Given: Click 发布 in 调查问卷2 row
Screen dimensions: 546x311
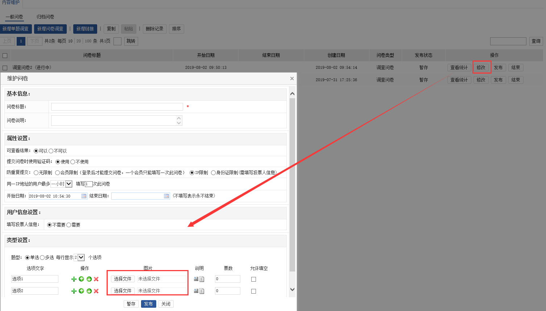Looking at the screenshot, I should [x=498, y=67].
